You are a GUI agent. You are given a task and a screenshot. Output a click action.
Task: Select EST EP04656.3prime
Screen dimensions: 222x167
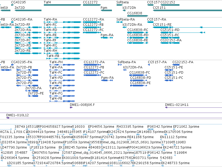[101, 127]
